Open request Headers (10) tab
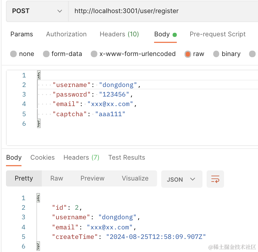The width and height of the screenshot is (258, 252). point(119,34)
